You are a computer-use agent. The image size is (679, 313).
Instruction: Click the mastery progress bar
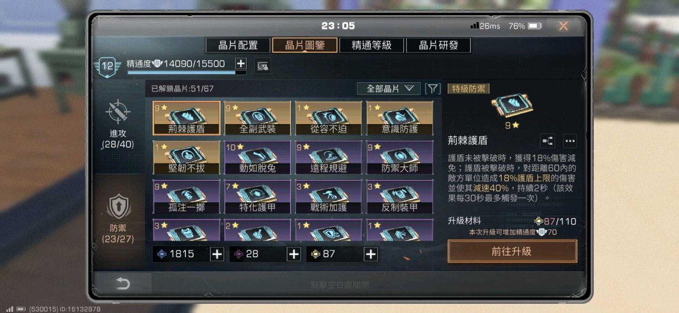pos(187,73)
